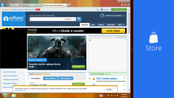Switch to the Phones platform tab
Screen dimensions: 174x98
click(x=101, y=25)
